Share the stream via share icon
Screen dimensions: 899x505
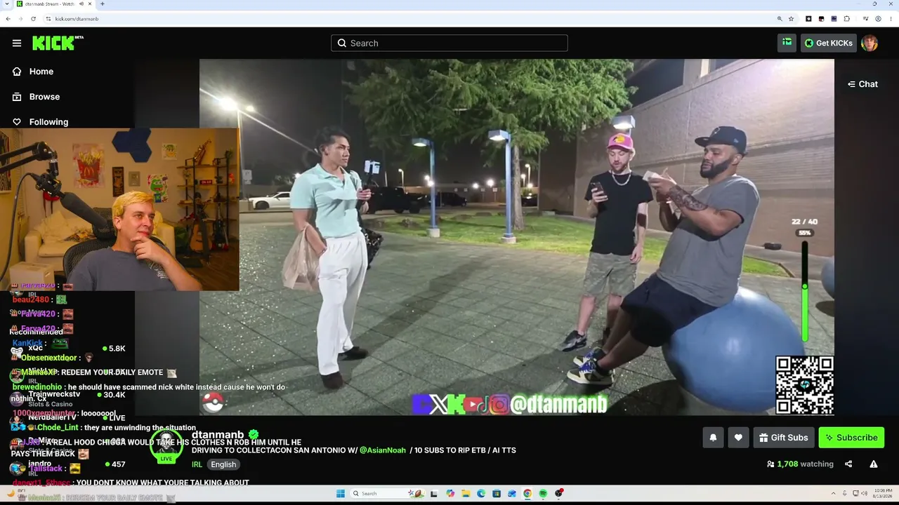848,464
